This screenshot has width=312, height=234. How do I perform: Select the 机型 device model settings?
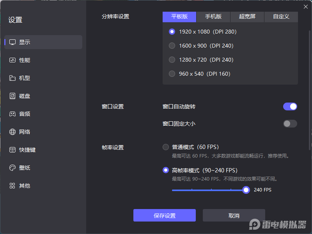(24, 78)
